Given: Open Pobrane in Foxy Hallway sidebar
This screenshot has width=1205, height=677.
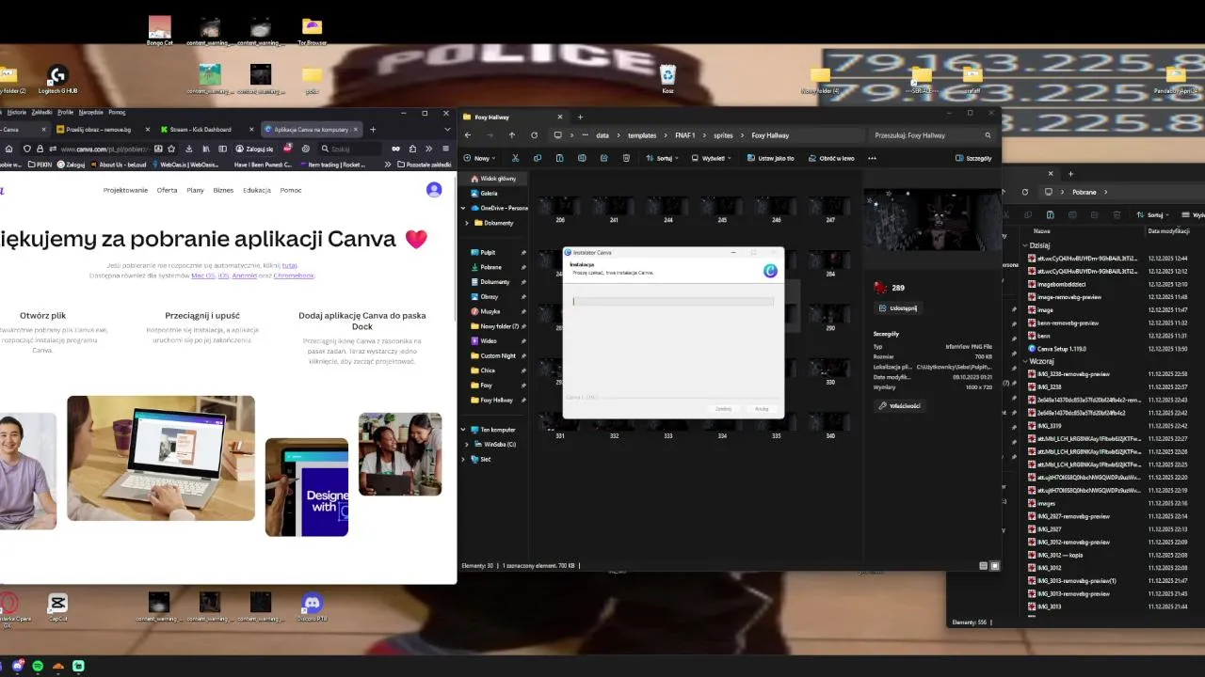Looking at the screenshot, I should [490, 267].
